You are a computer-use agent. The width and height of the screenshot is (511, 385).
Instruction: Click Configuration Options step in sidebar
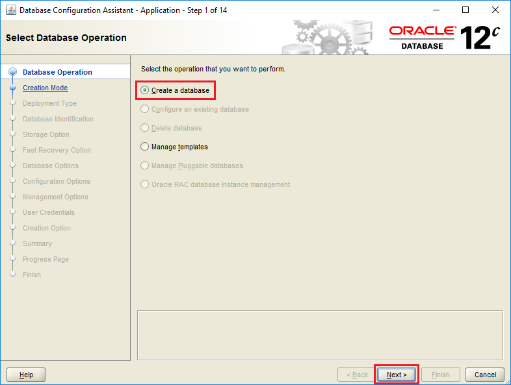coord(57,181)
